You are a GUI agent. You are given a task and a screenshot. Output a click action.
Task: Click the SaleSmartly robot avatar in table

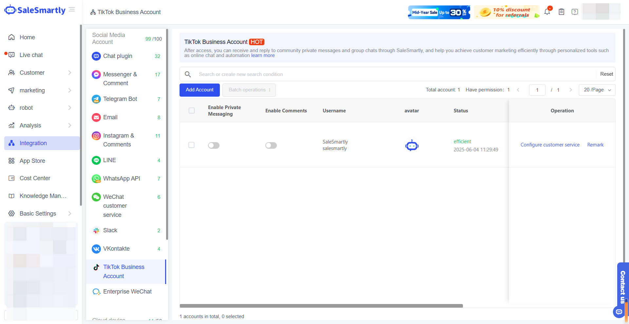coord(412,145)
